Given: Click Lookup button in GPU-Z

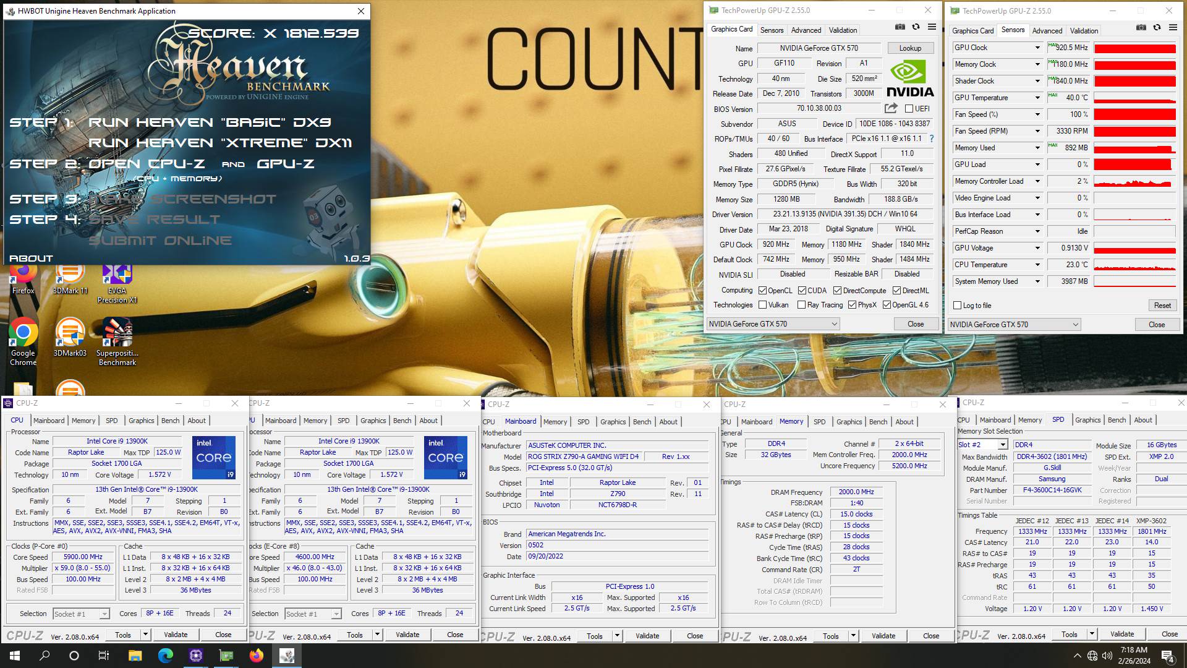Looking at the screenshot, I should point(910,48).
